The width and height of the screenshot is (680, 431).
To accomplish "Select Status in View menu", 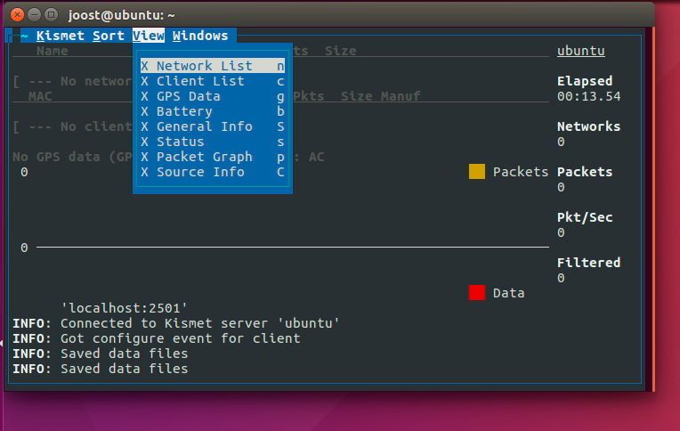I will (x=212, y=142).
